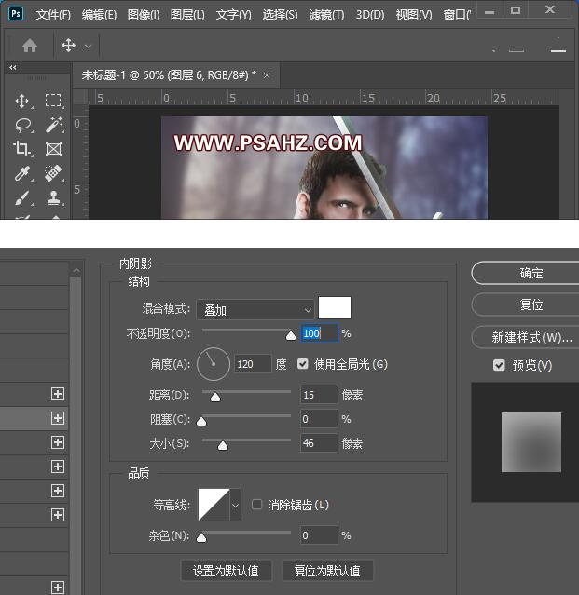Click the 杂色 noise slider handle
Screen dimensions: 579x595
click(x=201, y=537)
